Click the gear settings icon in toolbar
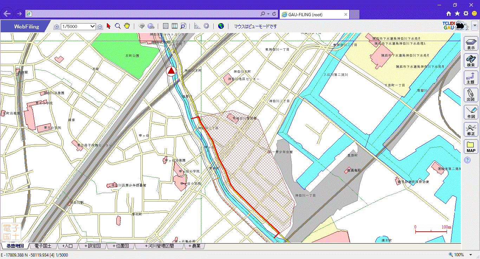The height and width of the screenshot is (259, 480). tap(206, 26)
